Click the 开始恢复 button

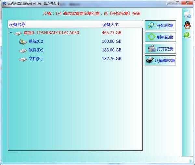click(x=160, y=25)
